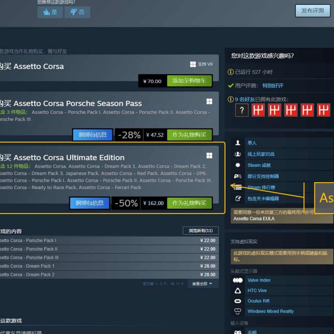Open the last red friend avatar

click(x=324, y=110)
